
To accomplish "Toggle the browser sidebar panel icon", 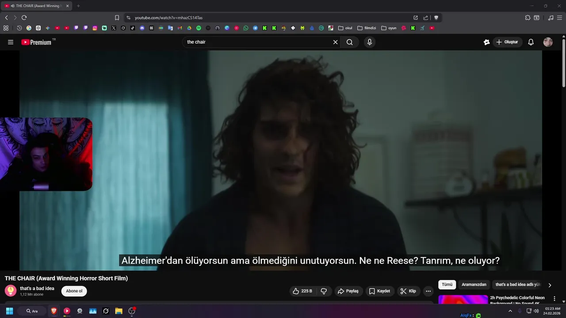I will click(x=536, y=18).
